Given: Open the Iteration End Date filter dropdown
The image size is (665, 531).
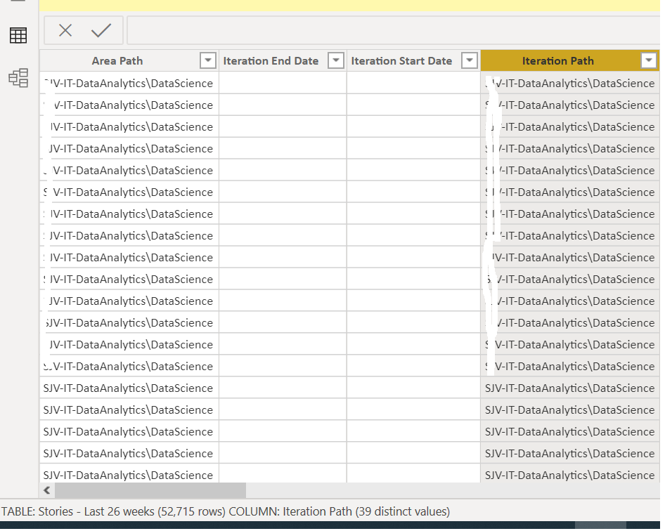Looking at the screenshot, I should pyautogui.click(x=335, y=60).
